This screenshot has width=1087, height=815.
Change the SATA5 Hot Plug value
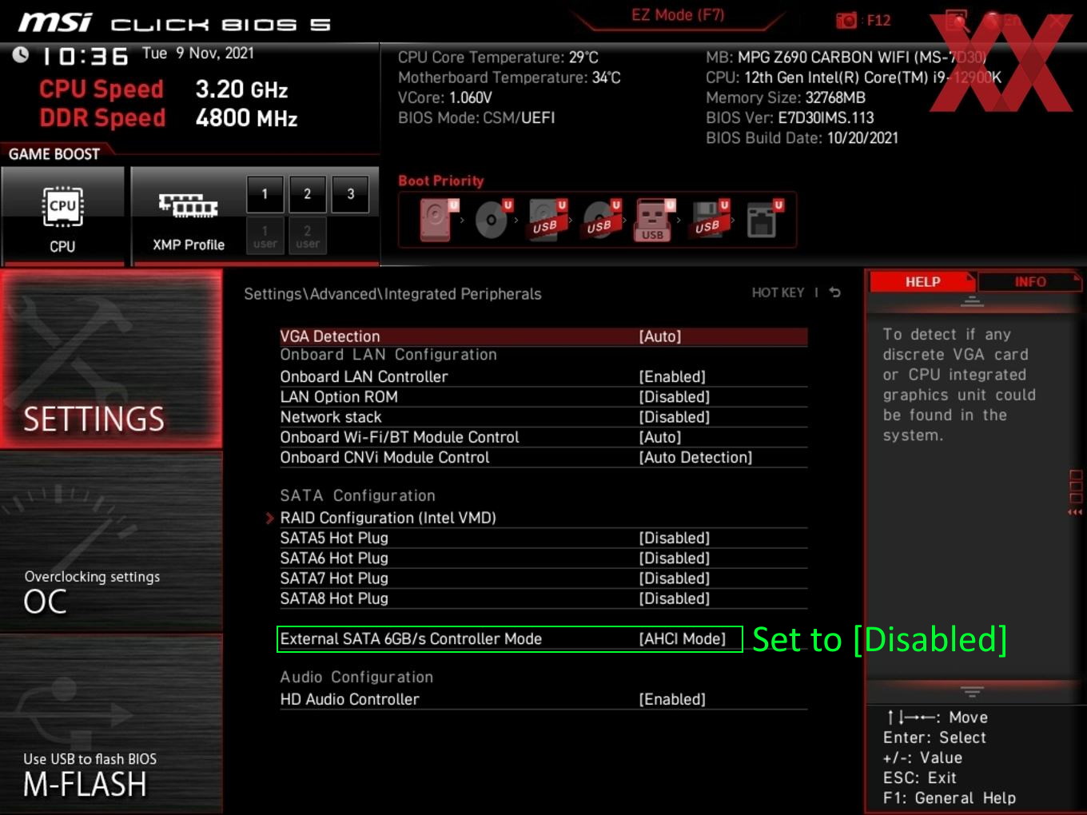pos(675,538)
